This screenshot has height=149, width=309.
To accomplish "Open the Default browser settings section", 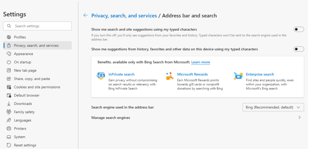I will [x=27, y=95].
